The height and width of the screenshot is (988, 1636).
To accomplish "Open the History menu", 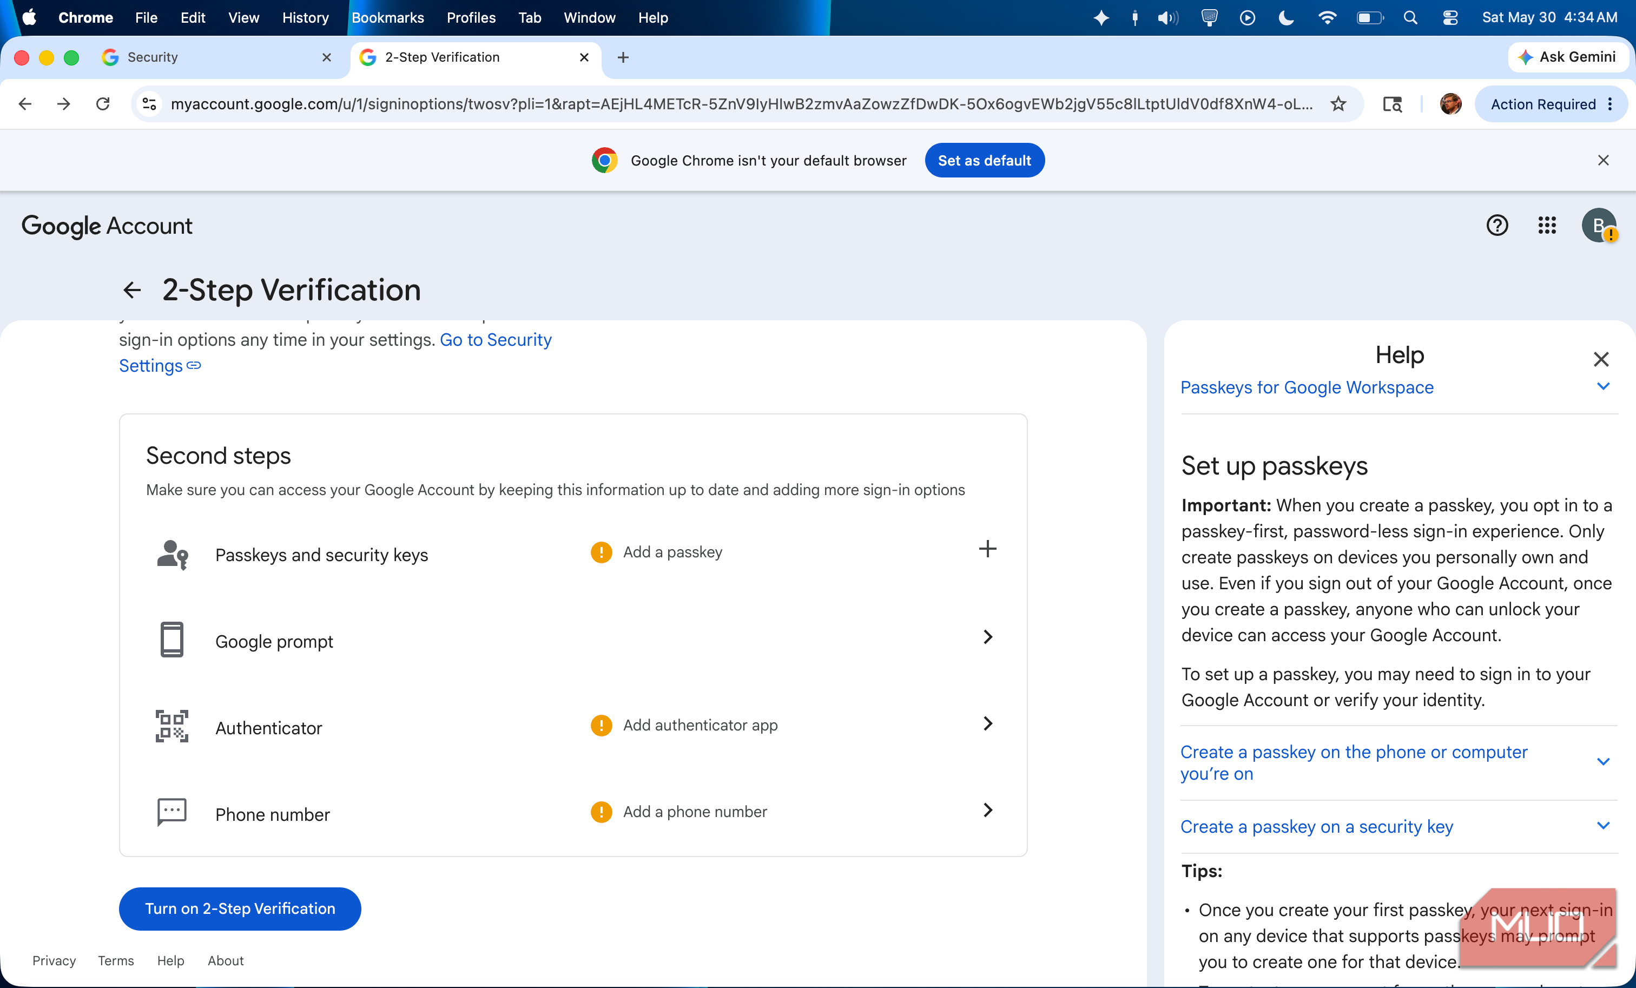I will tap(306, 18).
